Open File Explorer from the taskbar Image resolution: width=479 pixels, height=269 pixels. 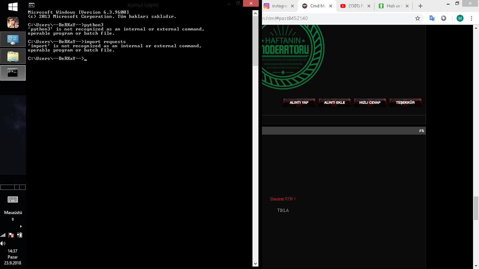click(x=13, y=56)
